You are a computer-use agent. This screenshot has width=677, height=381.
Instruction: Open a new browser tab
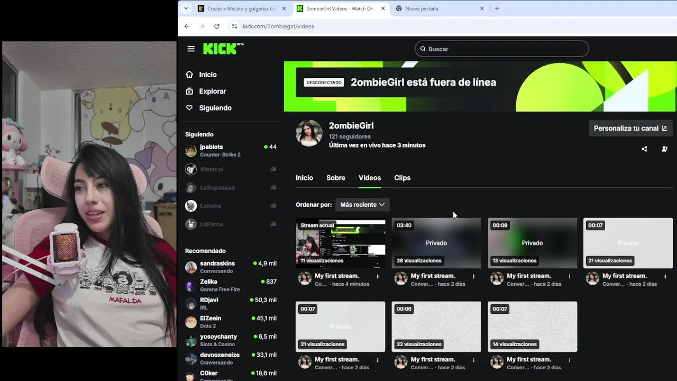(497, 8)
